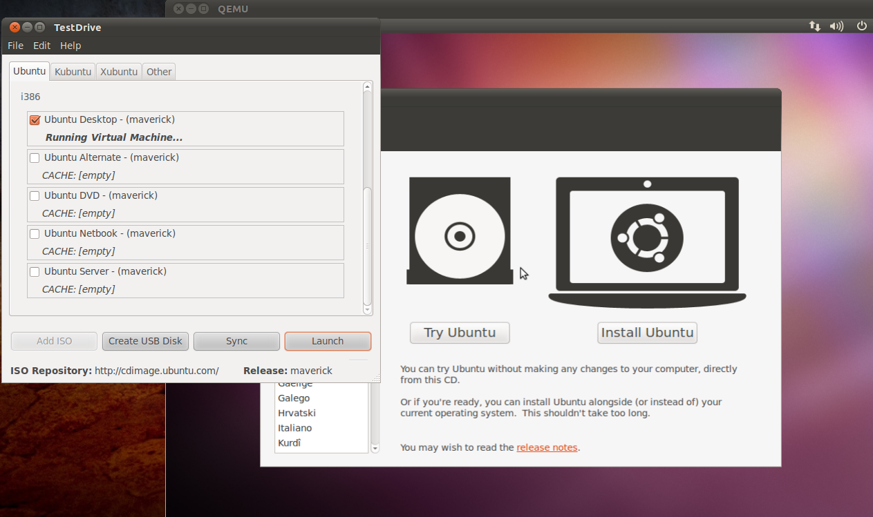The width and height of the screenshot is (873, 517).
Task: Click the i386 architecture heading
Action: (x=30, y=97)
